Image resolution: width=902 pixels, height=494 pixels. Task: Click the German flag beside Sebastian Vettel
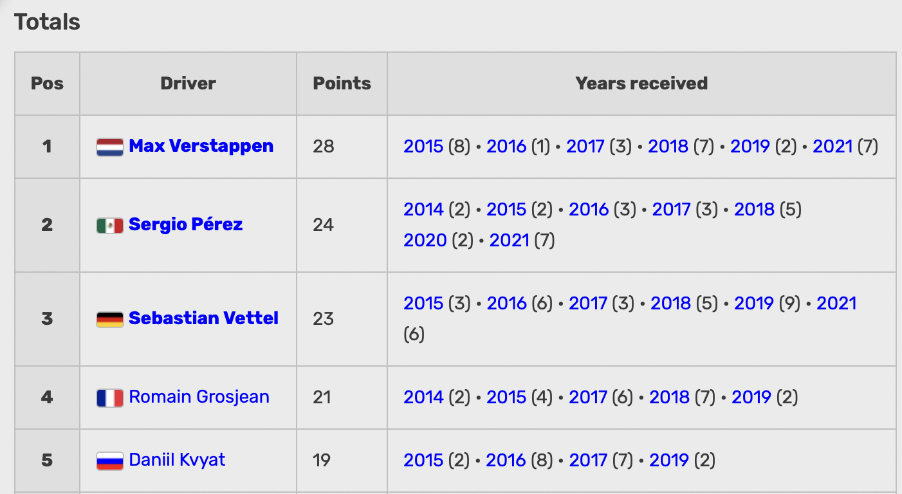[109, 319]
